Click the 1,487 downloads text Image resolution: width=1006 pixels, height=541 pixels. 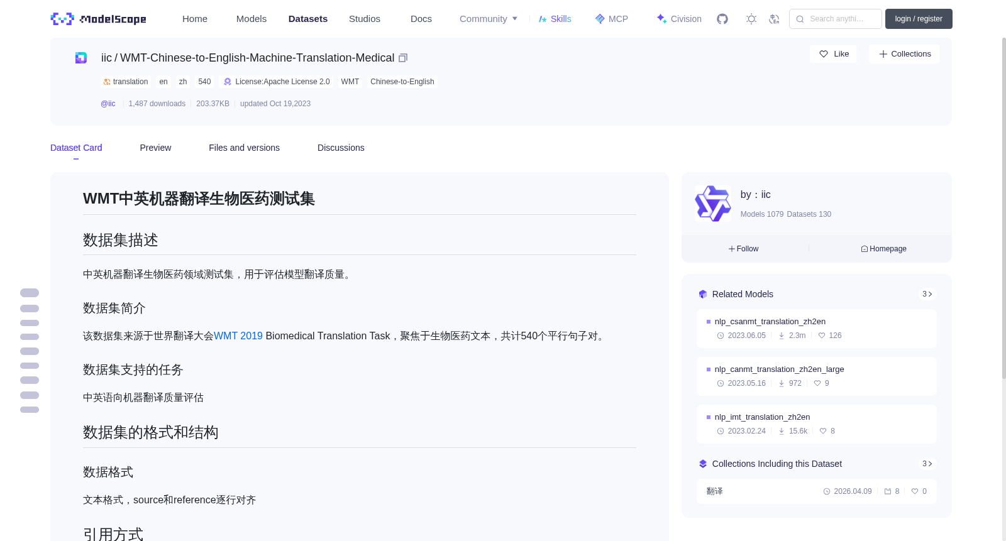157,104
